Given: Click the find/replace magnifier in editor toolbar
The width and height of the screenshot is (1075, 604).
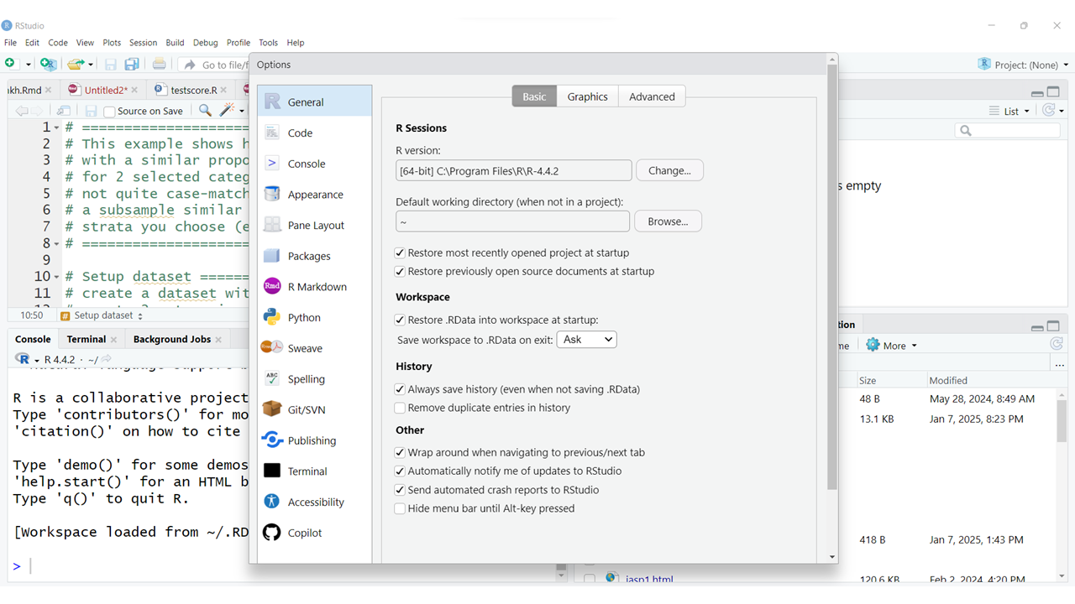Looking at the screenshot, I should click(x=205, y=111).
